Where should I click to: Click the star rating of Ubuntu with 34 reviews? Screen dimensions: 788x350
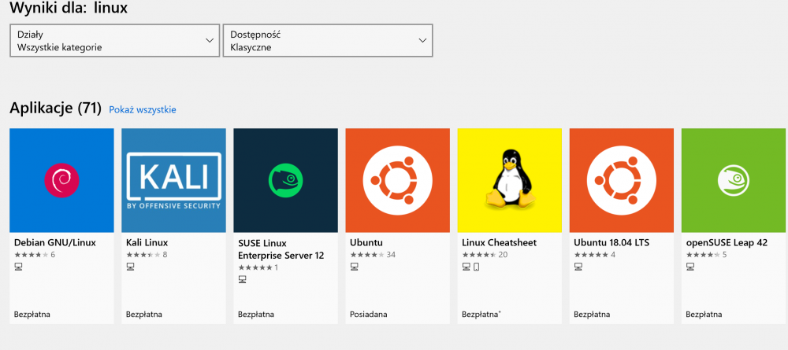[367, 255]
